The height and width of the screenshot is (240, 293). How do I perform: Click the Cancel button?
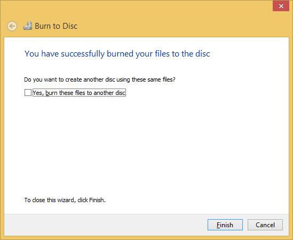click(x=265, y=225)
